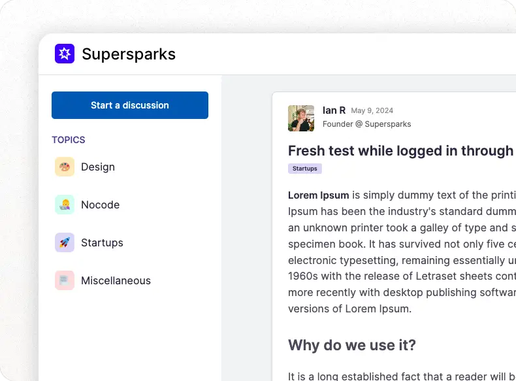Open the 'Fresh test while logged in' post title
516x381 pixels.
pyautogui.click(x=402, y=151)
